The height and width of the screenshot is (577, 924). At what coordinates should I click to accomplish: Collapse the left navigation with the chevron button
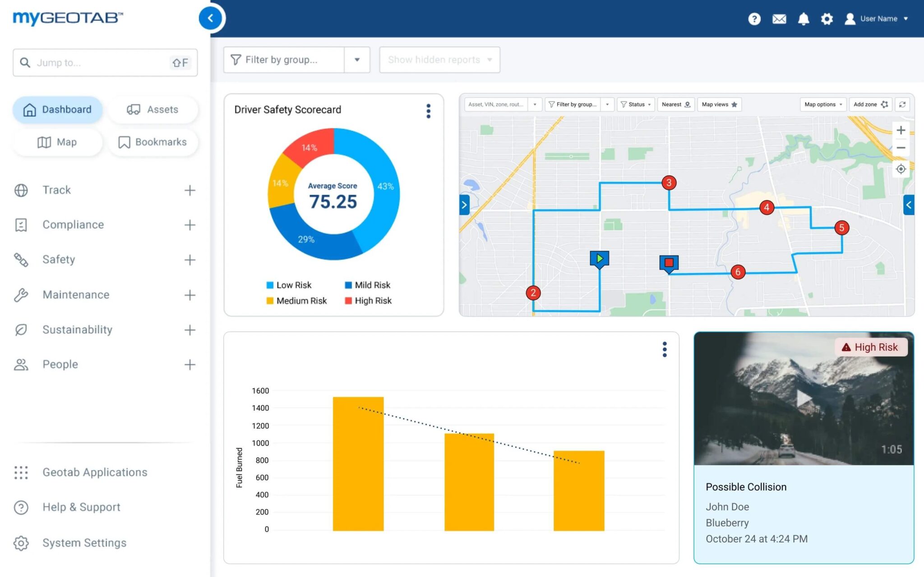pos(210,18)
